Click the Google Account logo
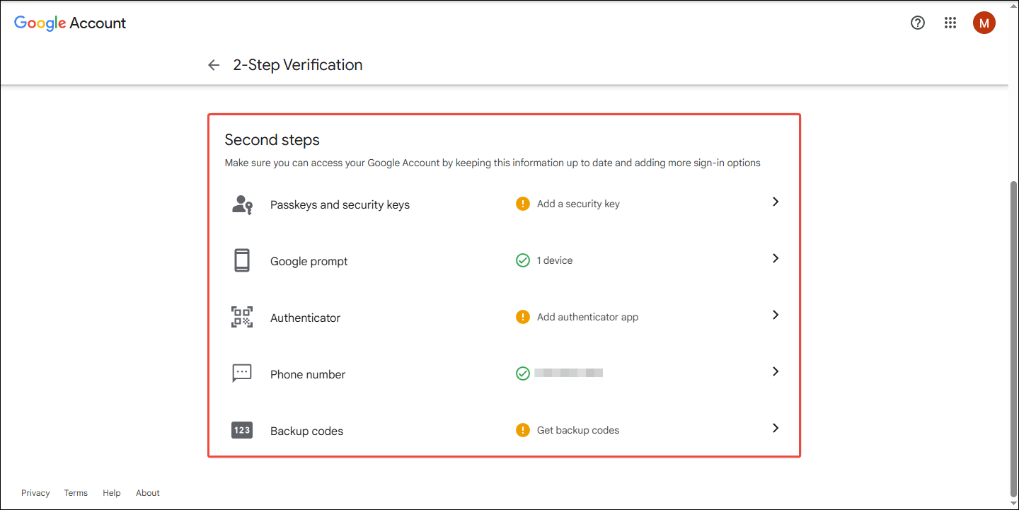The image size is (1019, 510). (x=70, y=23)
